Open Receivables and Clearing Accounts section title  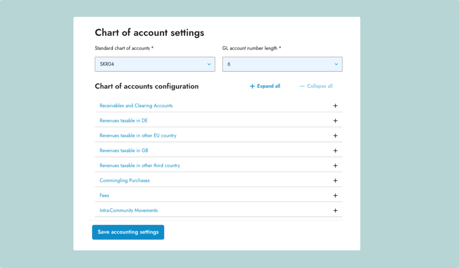coord(136,106)
